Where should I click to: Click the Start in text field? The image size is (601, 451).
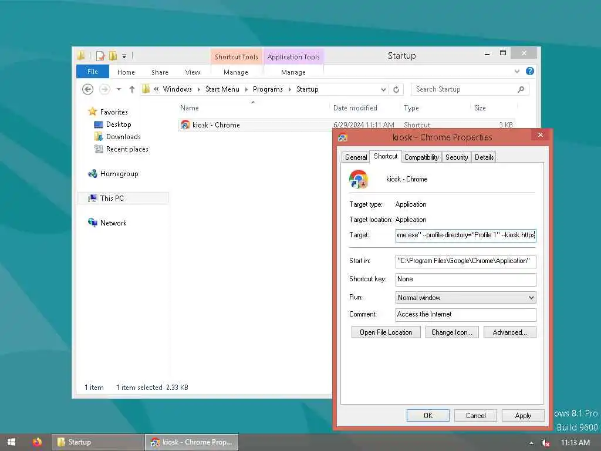point(465,261)
